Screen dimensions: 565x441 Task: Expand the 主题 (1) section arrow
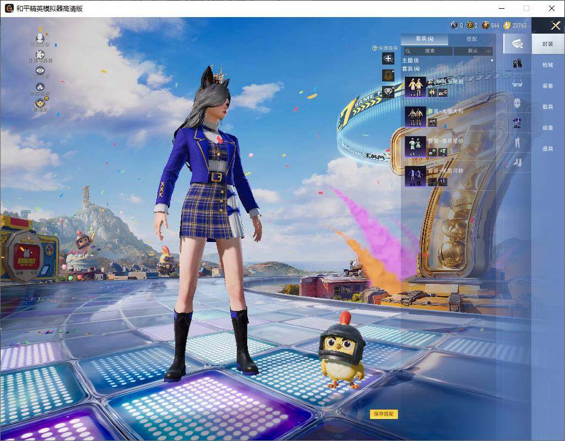tap(492, 61)
